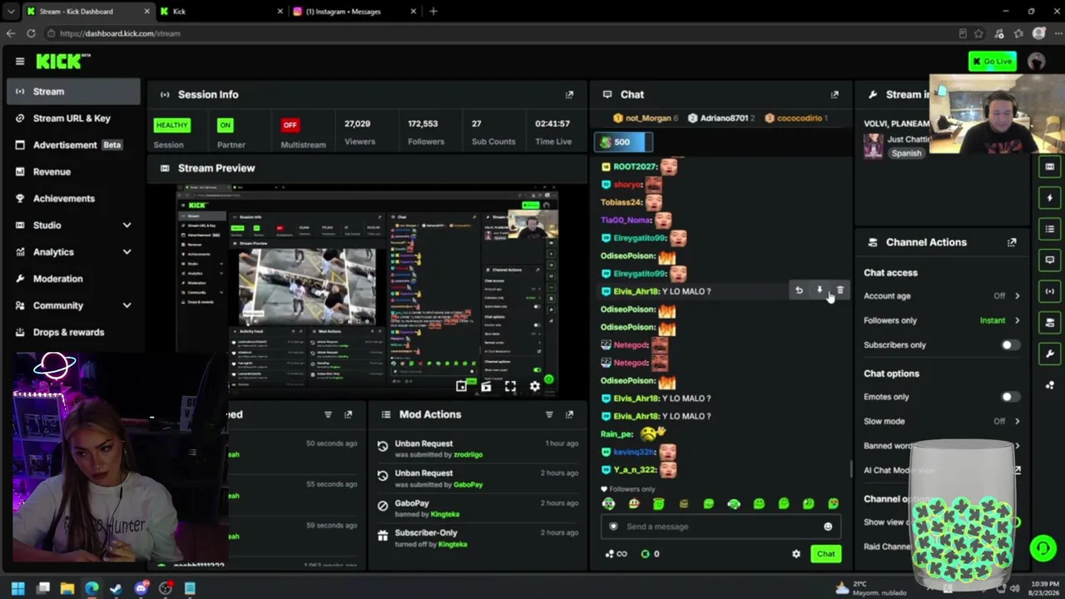Pop out the Chat panel

(835, 95)
